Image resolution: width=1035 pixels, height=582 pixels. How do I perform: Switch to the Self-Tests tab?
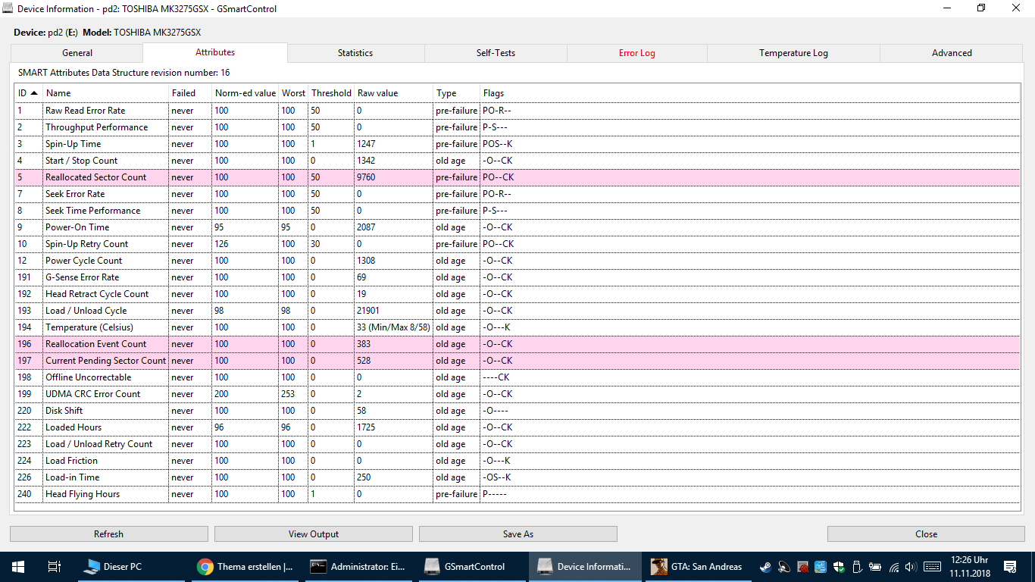[496, 53]
